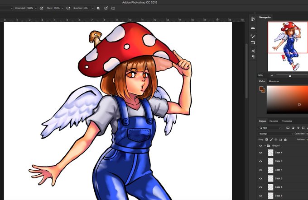Click Capa 7 layer thumbnail
The width and height of the screenshot is (308, 200).
coord(270,170)
